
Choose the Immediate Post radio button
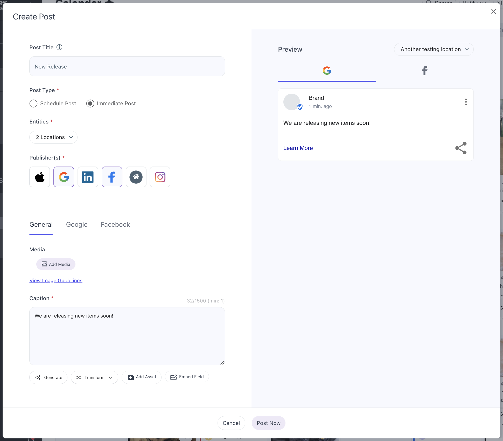[90, 104]
